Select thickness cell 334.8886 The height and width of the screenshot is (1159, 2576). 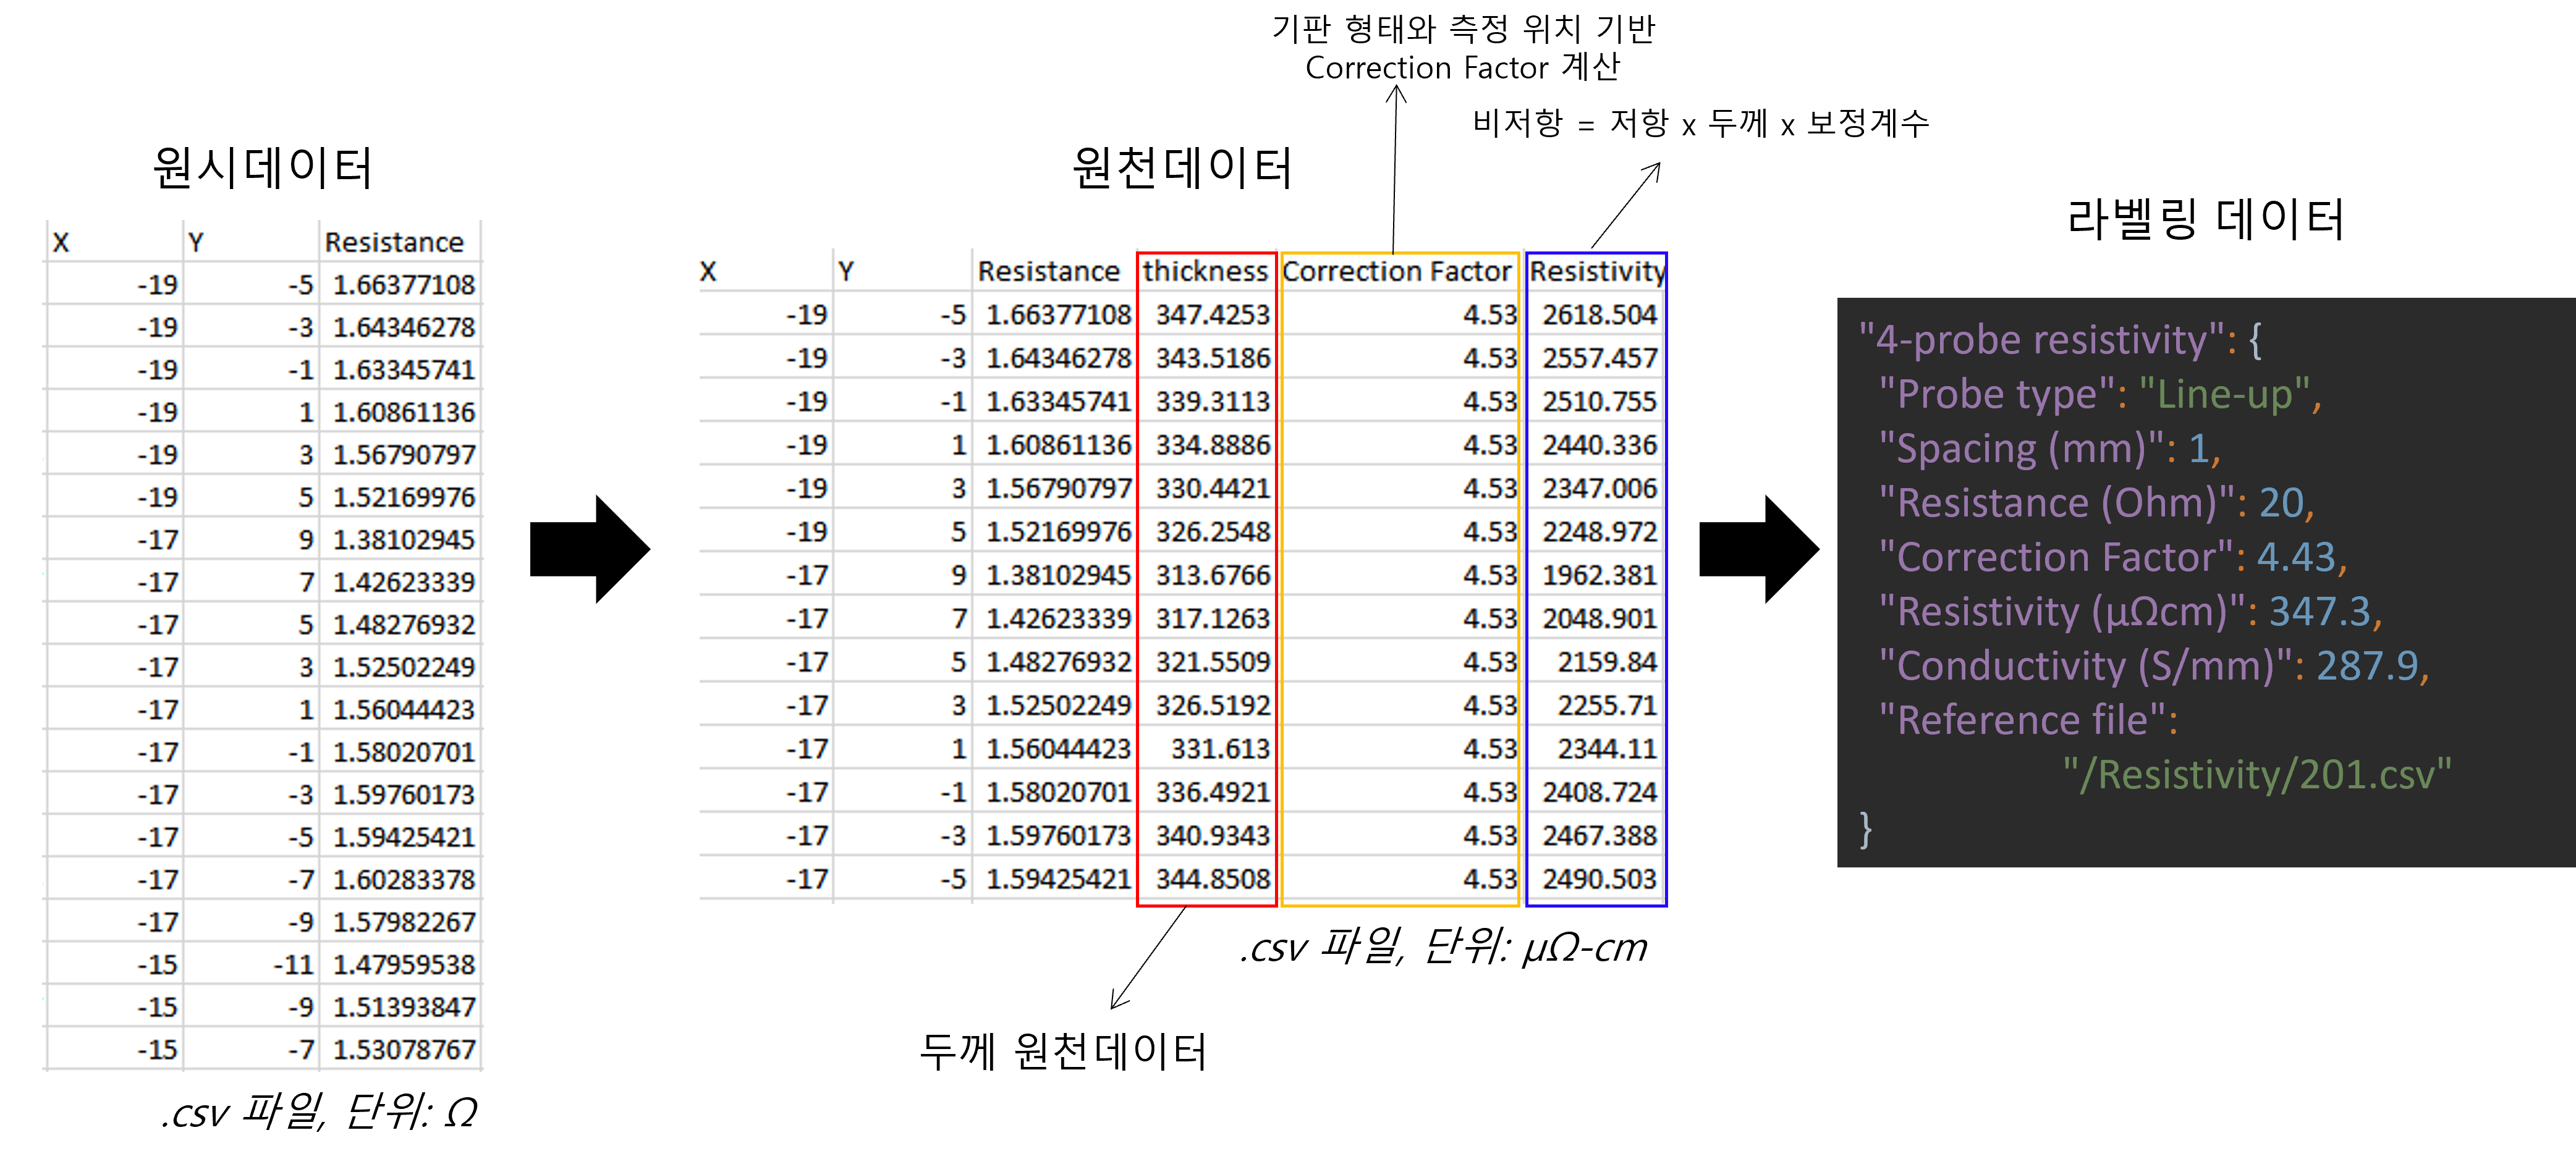[1213, 445]
